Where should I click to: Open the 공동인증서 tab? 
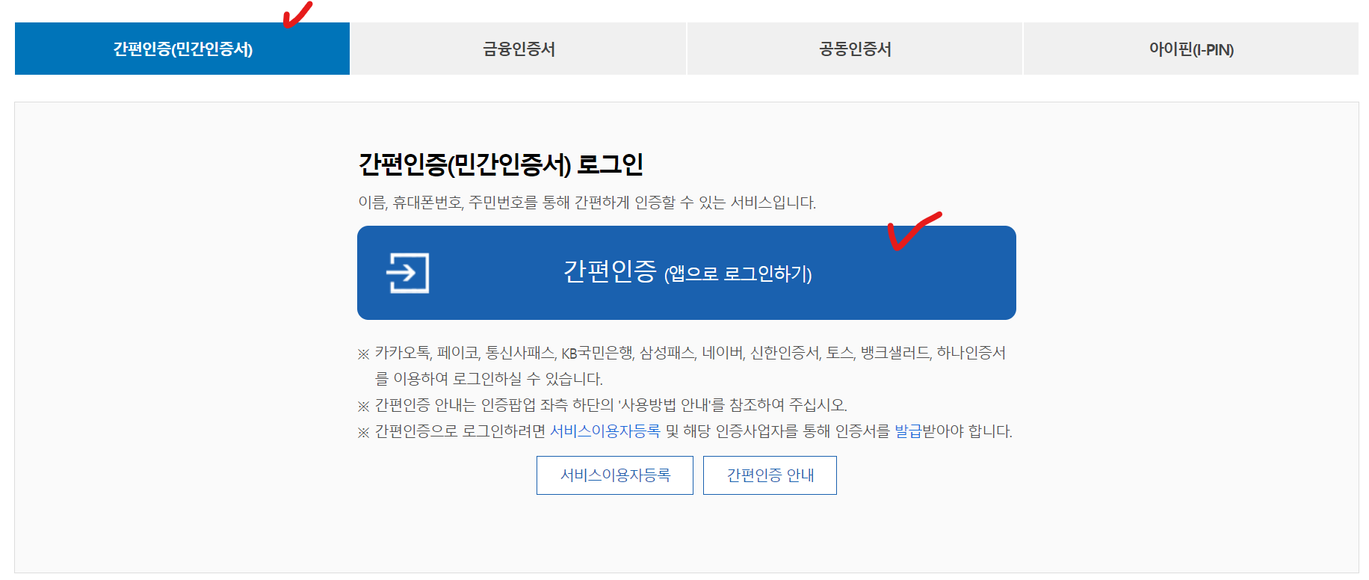click(855, 49)
